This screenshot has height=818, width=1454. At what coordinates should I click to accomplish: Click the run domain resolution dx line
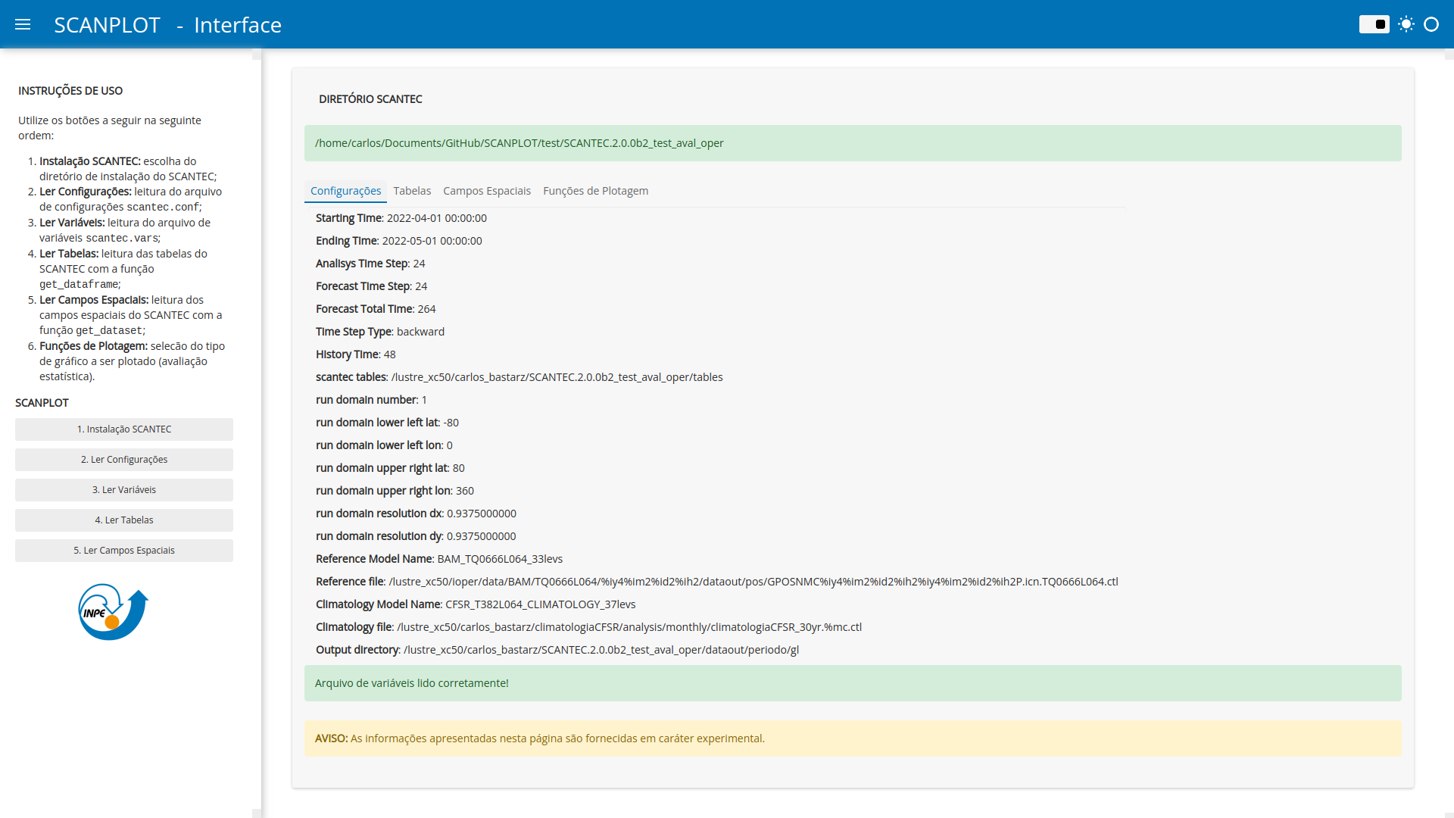pyautogui.click(x=416, y=514)
